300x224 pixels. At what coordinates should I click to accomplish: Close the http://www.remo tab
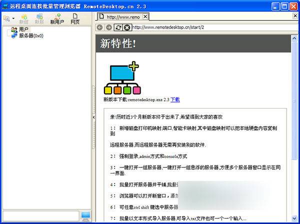145,17
